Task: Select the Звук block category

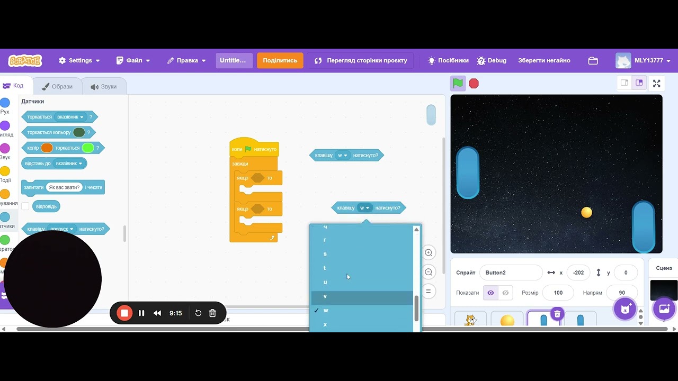Action: [x=5, y=151]
